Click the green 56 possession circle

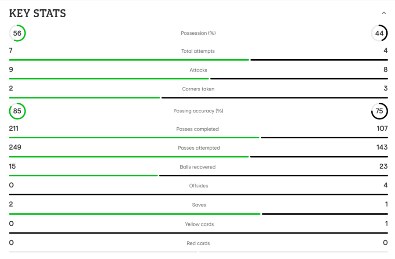18,33
